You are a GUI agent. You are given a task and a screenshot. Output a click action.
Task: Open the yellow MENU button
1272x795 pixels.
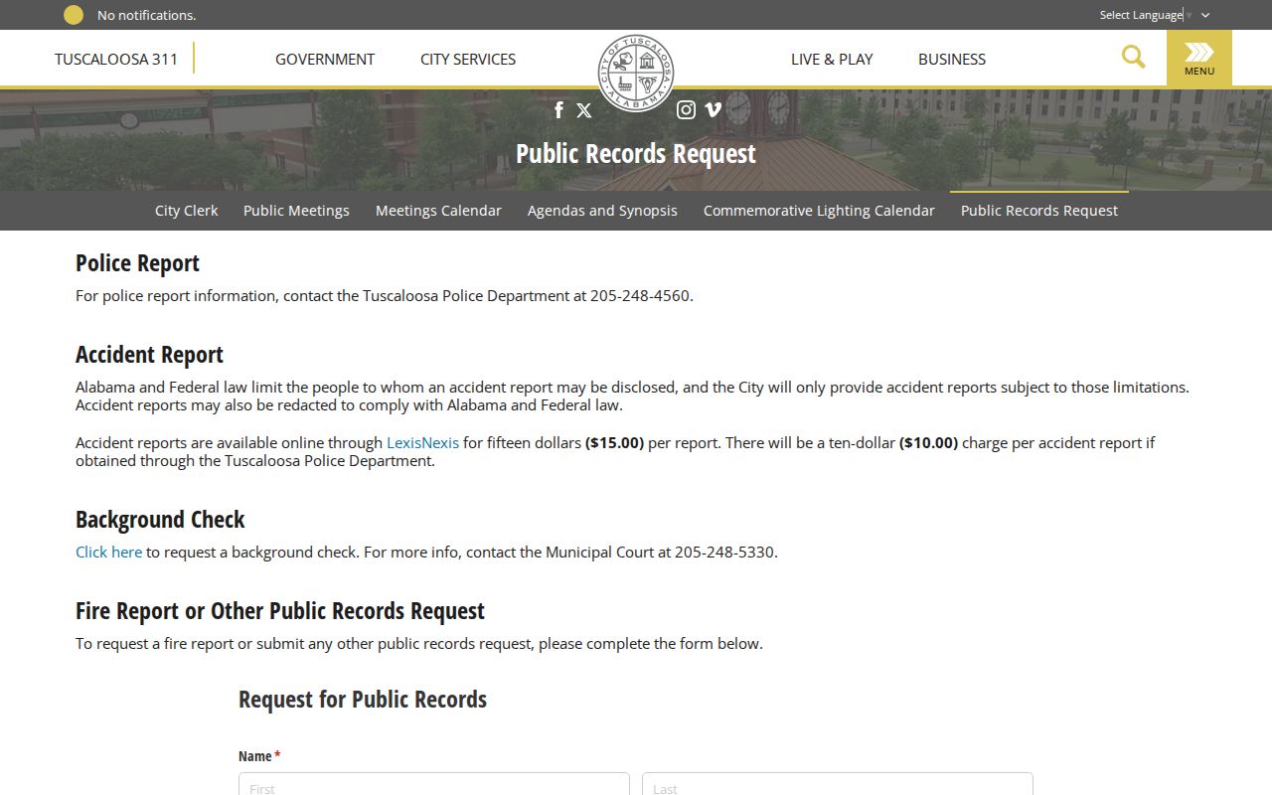tap(1199, 58)
